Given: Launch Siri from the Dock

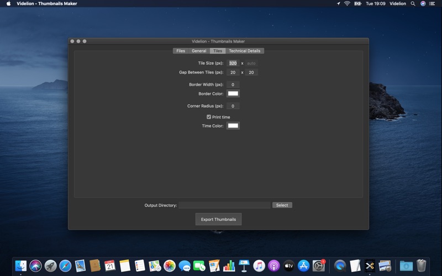Looking at the screenshot, I should (x=35, y=266).
